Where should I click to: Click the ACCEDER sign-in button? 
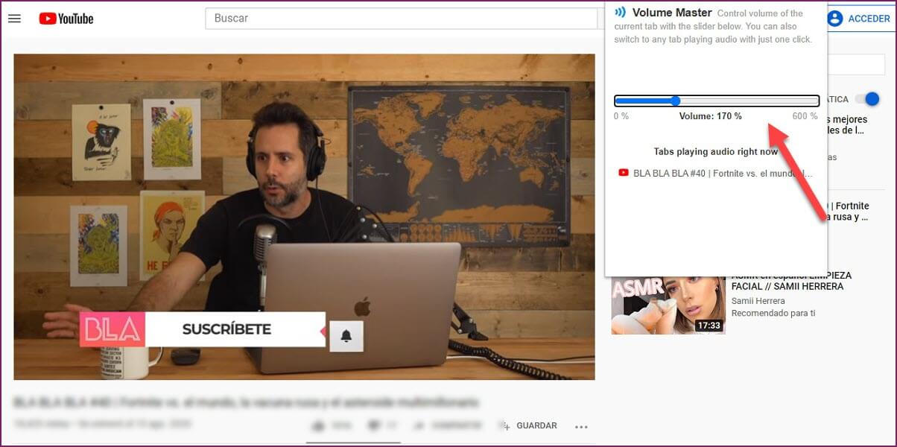[858, 19]
